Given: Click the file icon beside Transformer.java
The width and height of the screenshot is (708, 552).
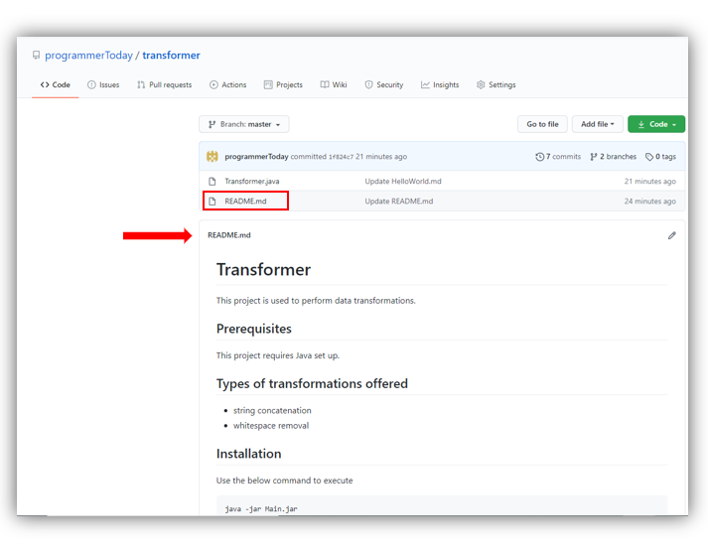Looking at the screenshot, I should pyautogui.click(x=212, y=182).
